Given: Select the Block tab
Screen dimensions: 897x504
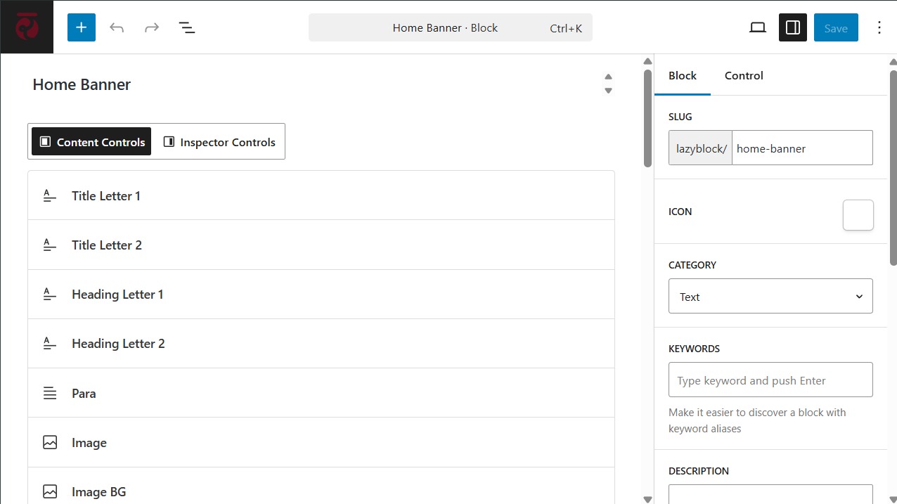Looking at the screenshot, I should tap(682, 76).
